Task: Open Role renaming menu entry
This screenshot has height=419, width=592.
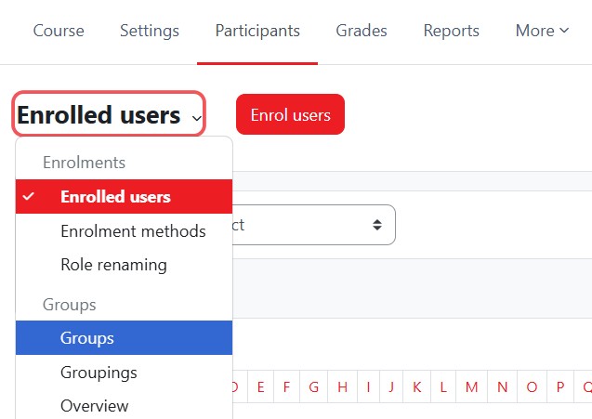Action: 113,265
